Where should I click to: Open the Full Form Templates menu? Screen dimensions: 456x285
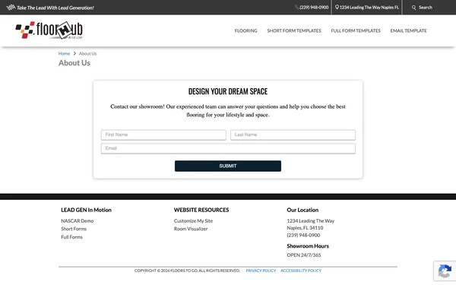click(356, 30)
